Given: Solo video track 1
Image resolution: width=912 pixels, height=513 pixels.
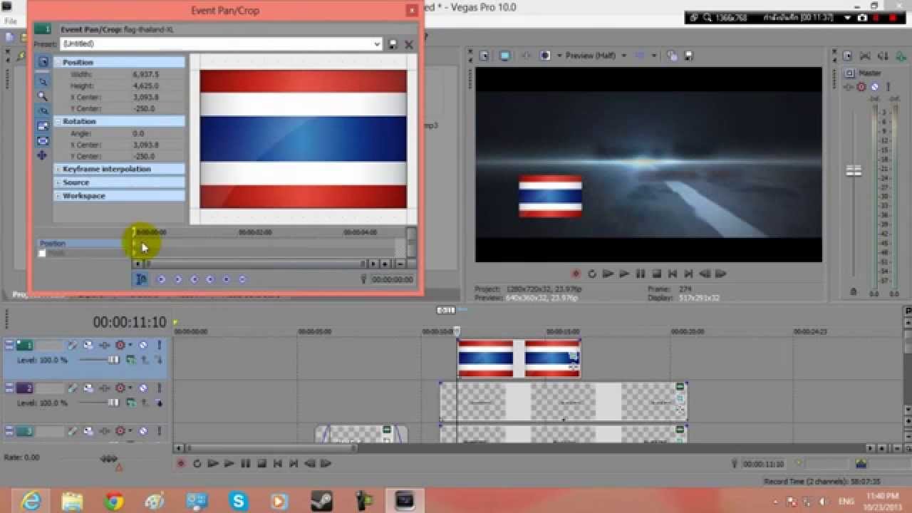Looking at the screenshot, I should [x=159, y=346].
